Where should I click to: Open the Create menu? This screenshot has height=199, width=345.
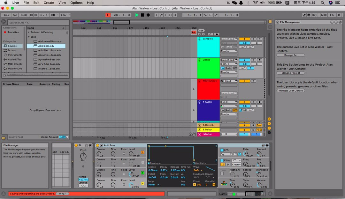49,3
